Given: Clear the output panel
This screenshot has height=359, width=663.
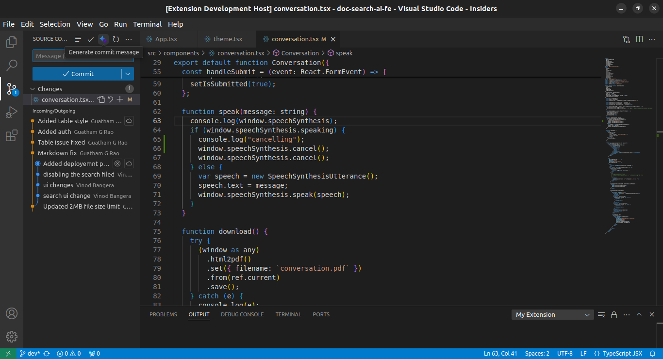Looking at the screenshot, I should [601, 314].
